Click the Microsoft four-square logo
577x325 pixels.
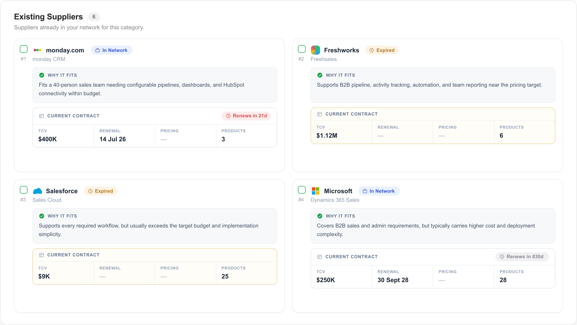point(315,191)
